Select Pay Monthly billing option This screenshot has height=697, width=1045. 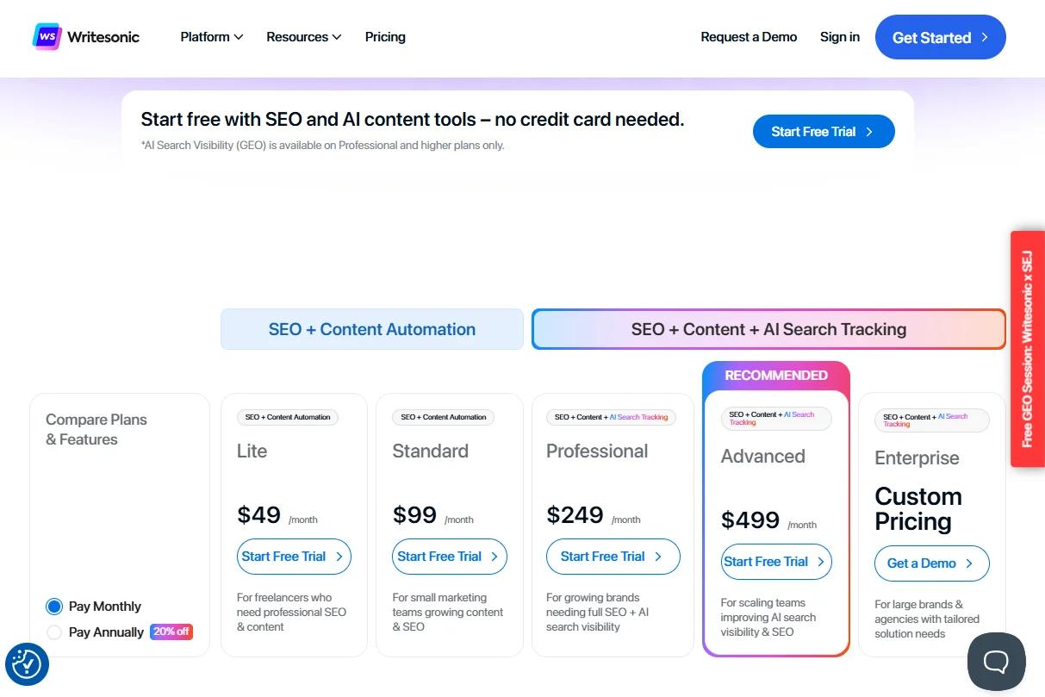[x=54, y=606]
